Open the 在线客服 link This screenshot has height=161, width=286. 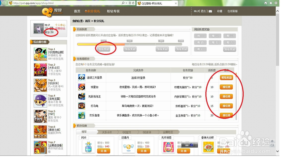tap(232, 11)
